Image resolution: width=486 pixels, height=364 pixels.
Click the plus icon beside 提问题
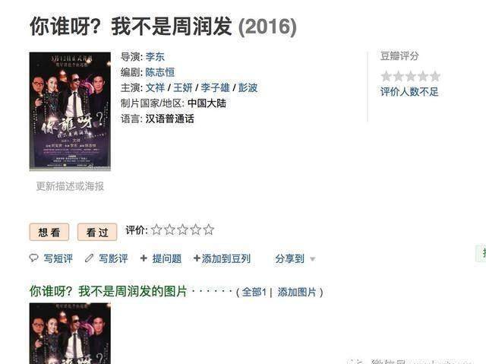pos(144,258)
